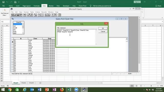
Task: Click the Sign in button in Excel title bar
Action: tap(137, 2)
